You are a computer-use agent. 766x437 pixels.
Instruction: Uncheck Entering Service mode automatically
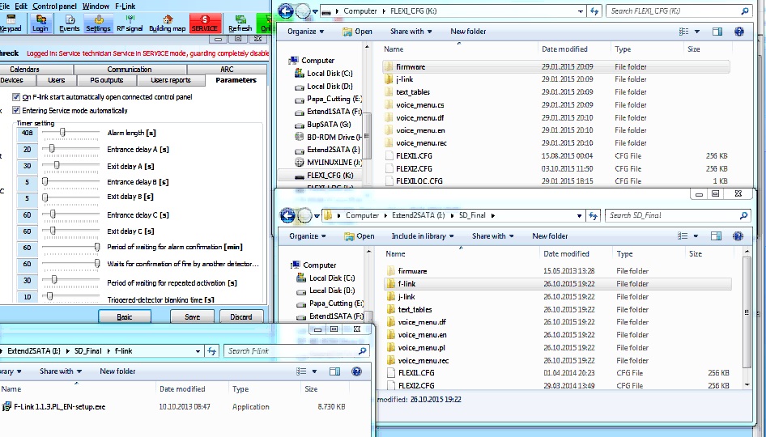click(17, 111)
